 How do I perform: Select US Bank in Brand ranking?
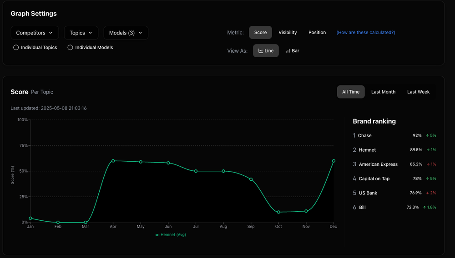368,193
